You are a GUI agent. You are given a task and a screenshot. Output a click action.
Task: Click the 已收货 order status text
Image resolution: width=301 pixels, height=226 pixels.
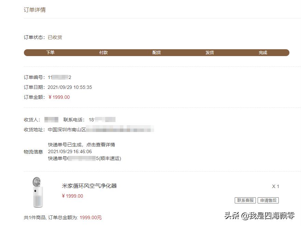(55, 37)
